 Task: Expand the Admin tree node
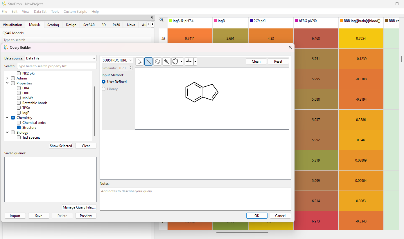click(7, 78)
